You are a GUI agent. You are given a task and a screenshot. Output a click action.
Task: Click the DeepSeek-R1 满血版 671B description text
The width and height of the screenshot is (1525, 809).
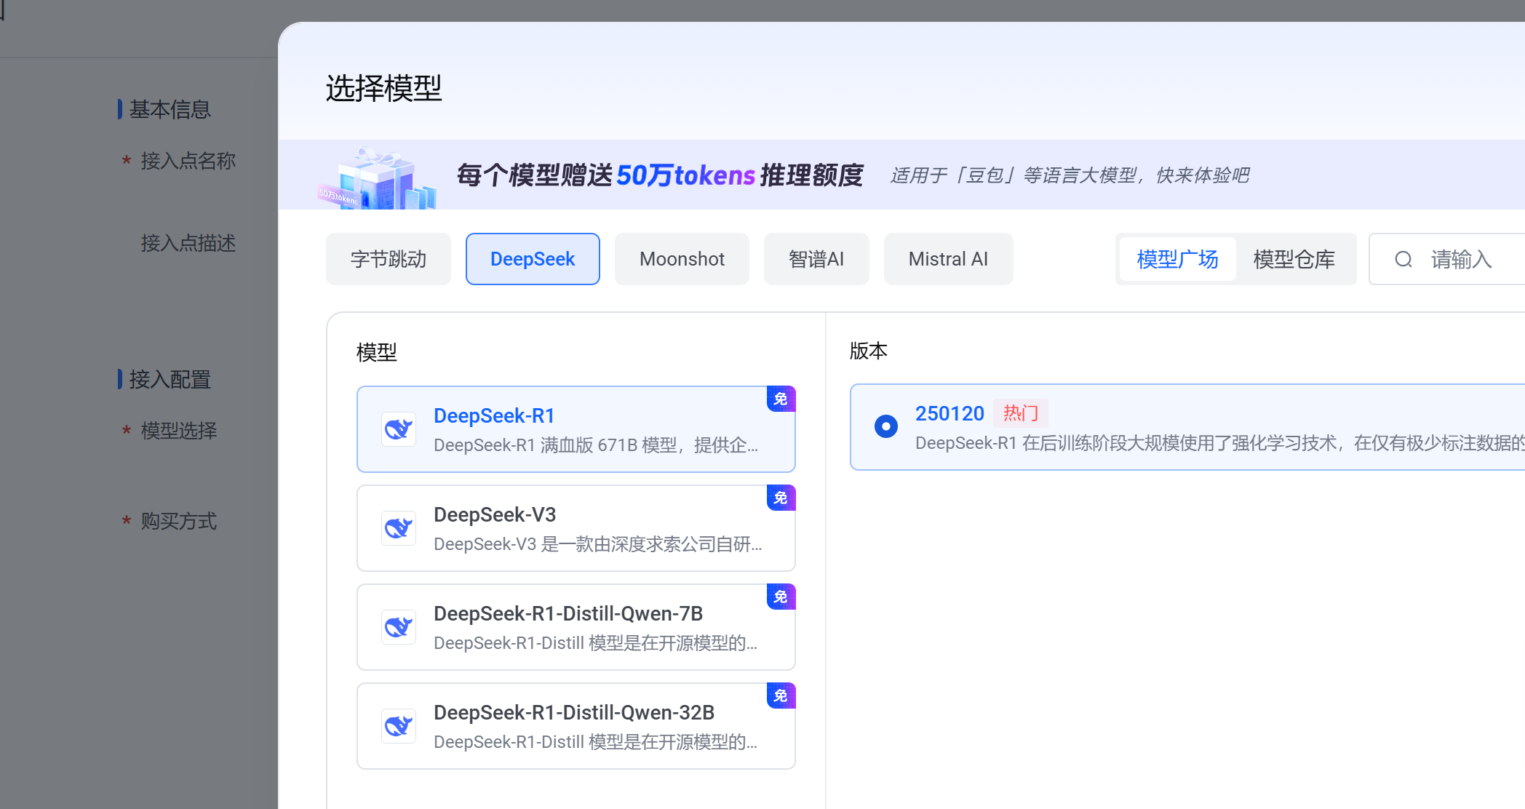coord(596,445)
